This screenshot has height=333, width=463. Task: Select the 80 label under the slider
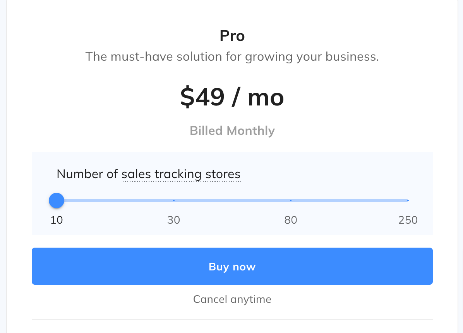point(291,220)
